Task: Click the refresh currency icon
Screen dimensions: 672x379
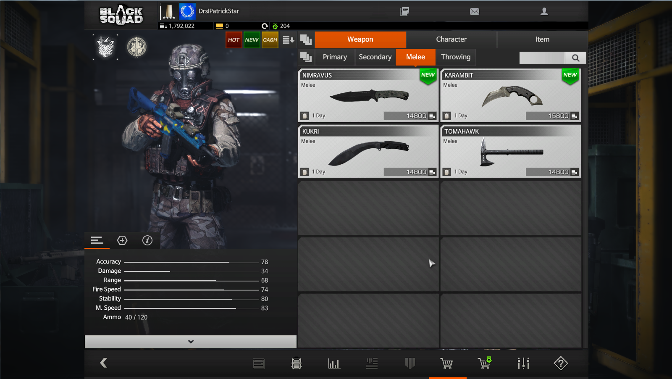Action: point(265,26)
